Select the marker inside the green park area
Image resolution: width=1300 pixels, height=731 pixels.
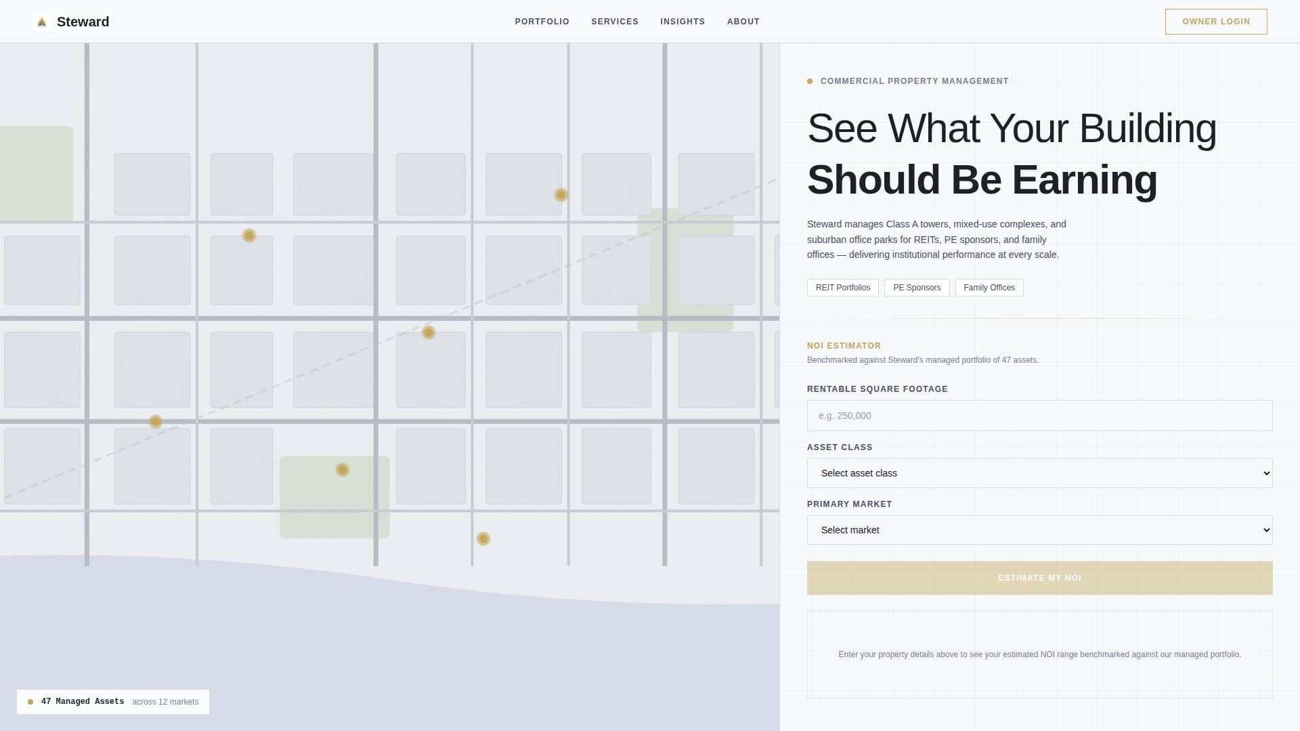click(343, 469)
